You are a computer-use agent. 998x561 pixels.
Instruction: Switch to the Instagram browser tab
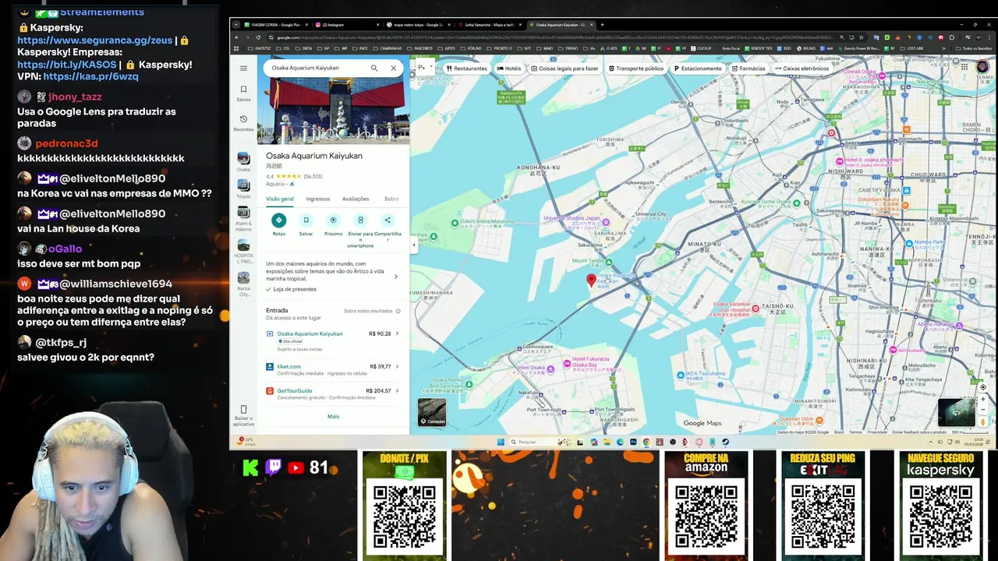point(348,25)
